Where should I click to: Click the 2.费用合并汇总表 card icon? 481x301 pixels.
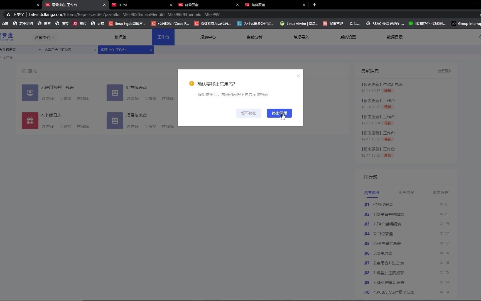[30, 93]
